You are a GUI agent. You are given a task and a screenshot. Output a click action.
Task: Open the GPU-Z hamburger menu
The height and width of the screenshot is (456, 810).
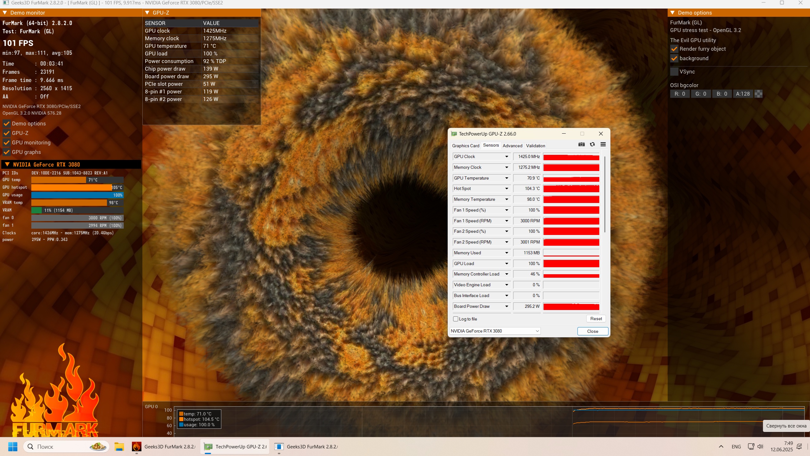(x=603, y=144)
